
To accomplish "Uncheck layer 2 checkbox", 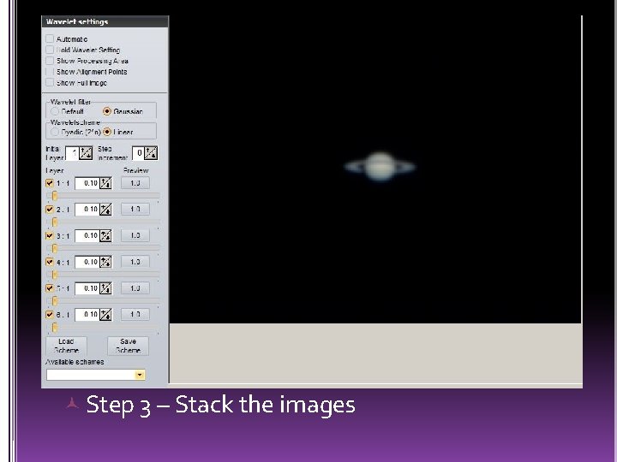I will [50, 210].
